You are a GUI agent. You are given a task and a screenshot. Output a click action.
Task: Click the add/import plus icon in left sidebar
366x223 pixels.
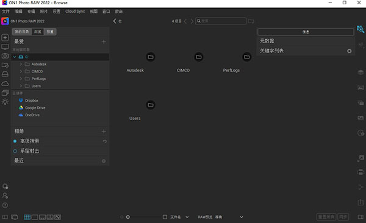click(x=5, y=38)
